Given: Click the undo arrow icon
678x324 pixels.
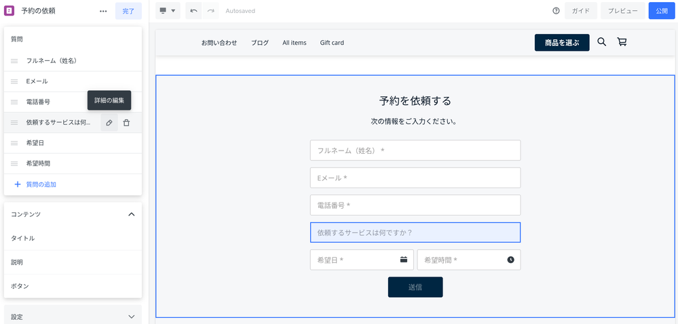Looking at the screenshot, I should coord(194,11).
